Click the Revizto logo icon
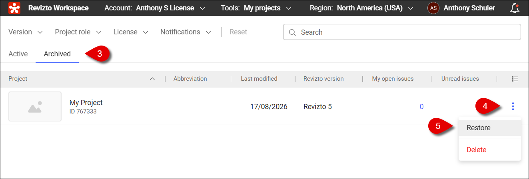Viewport: 529px width, 179px height. click(15, 8)
